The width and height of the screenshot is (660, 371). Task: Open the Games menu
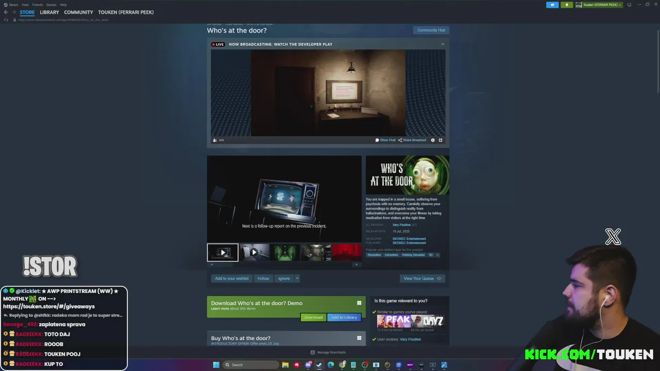(x=52, y=5)
